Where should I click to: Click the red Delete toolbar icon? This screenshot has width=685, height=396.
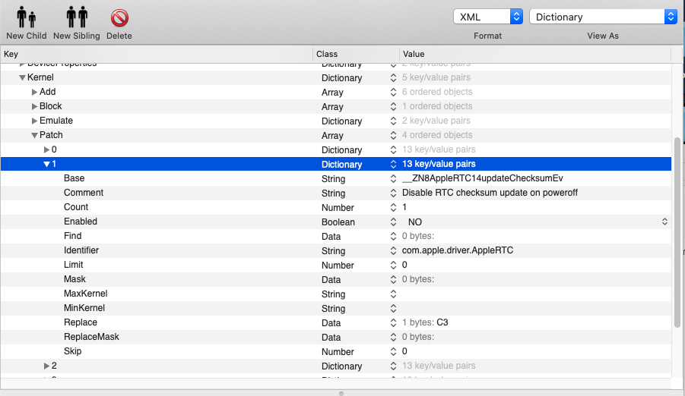click(x=119, y=18)
